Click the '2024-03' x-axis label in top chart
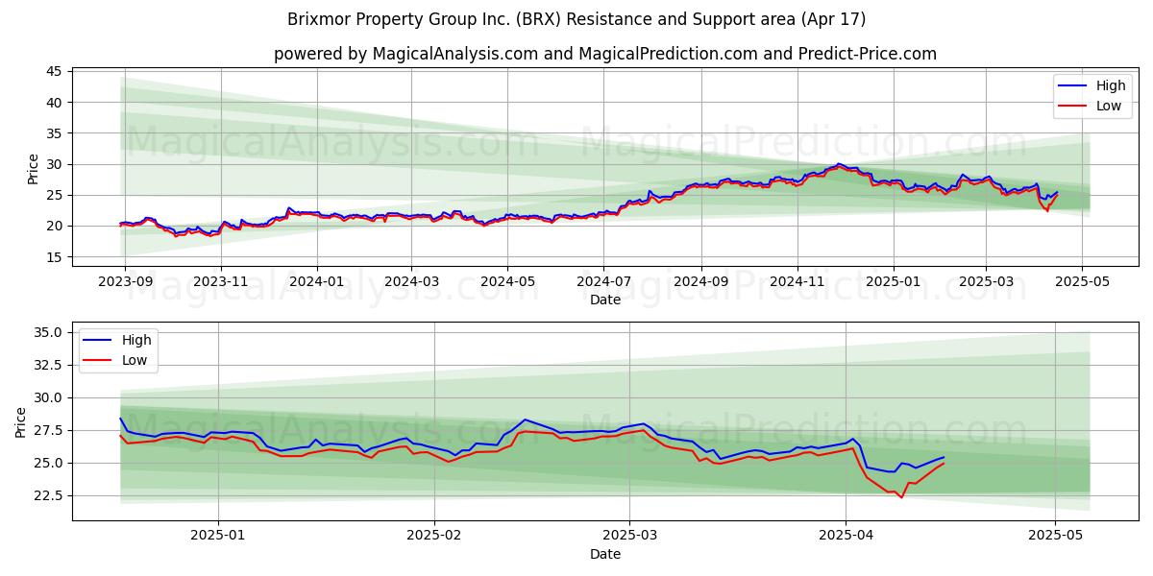The height and width of the screenshot is (576, 1153). (x=411, y=282)
